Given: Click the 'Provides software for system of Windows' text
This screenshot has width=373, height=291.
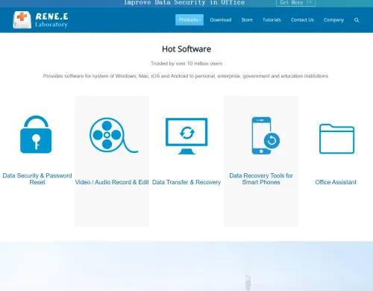Looking at the screenshot, I should pos(186,76).
